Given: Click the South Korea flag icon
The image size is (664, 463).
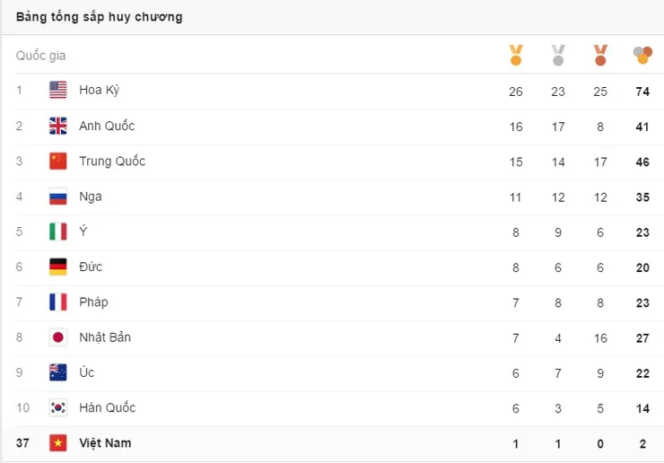Looking at the screenshot, I should pyautogui.click(x=58, y=407).
